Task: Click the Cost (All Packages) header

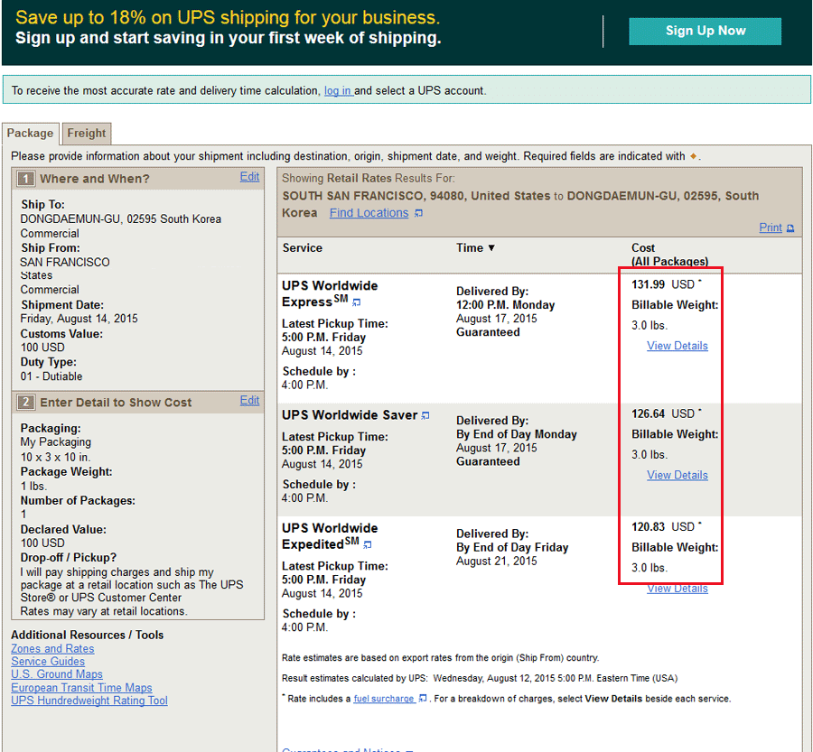Action: pos(669,255)
